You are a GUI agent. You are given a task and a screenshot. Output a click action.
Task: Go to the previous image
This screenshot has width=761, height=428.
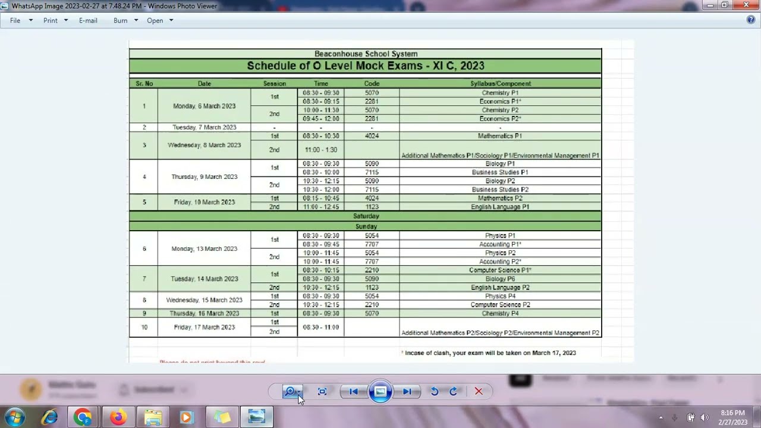point(353,391)
